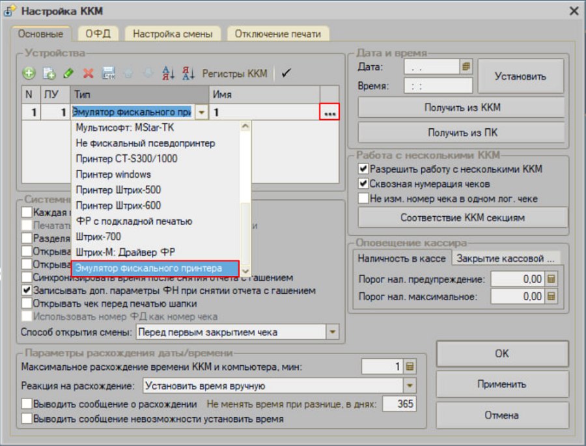Image resolution: width=586 pixels, height=446 pixels.
Task: Click the Время input field
Action: click(438, 85)
